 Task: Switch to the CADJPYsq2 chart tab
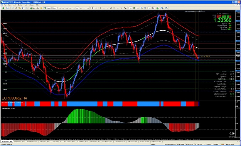[x=95, y=142]
